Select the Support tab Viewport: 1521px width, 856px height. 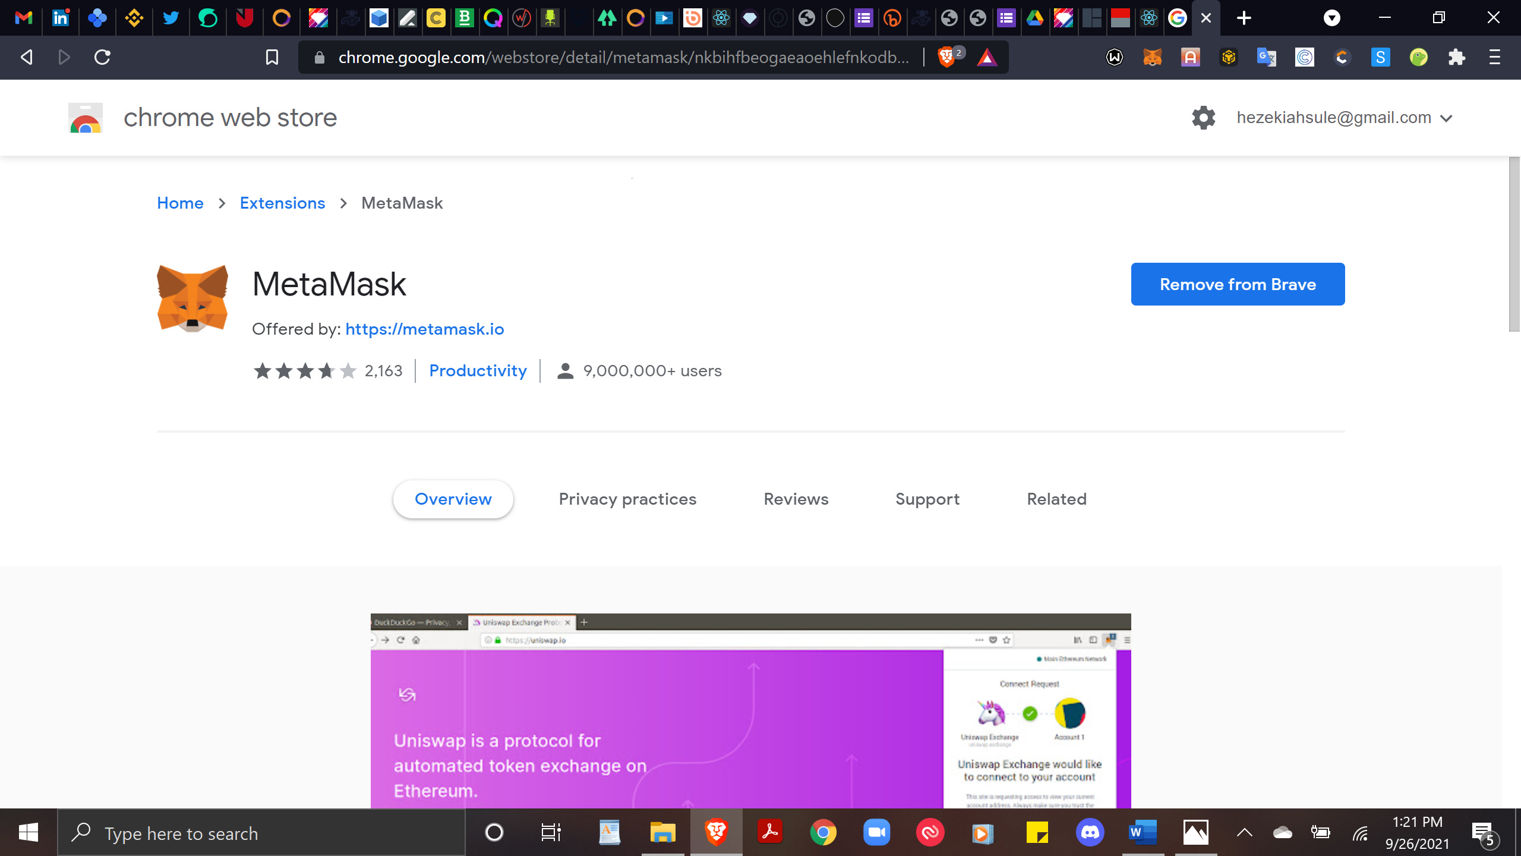927,499
